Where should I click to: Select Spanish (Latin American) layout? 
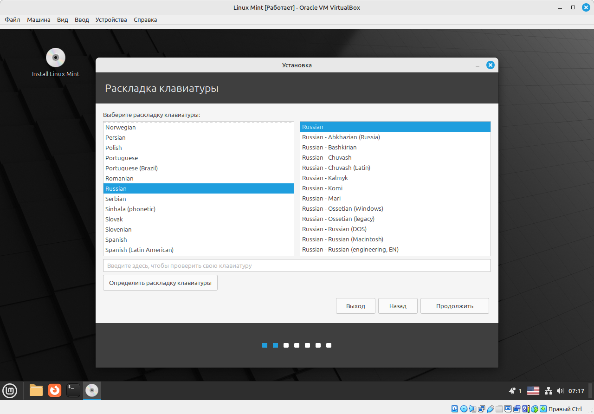199,250
